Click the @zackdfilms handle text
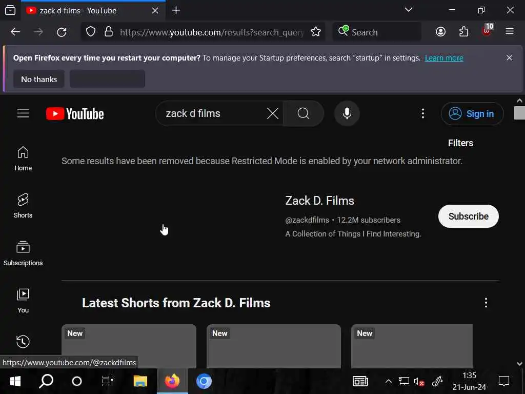This screenshot has width=525, height=394. click(x=307, y=220)
